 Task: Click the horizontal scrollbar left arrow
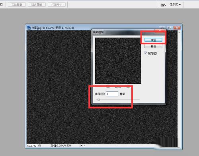(84, 146)
